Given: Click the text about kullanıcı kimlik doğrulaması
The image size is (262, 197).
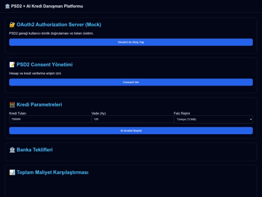Looking at the screenshot, I should pyautogui.click(x=51, y=34).
